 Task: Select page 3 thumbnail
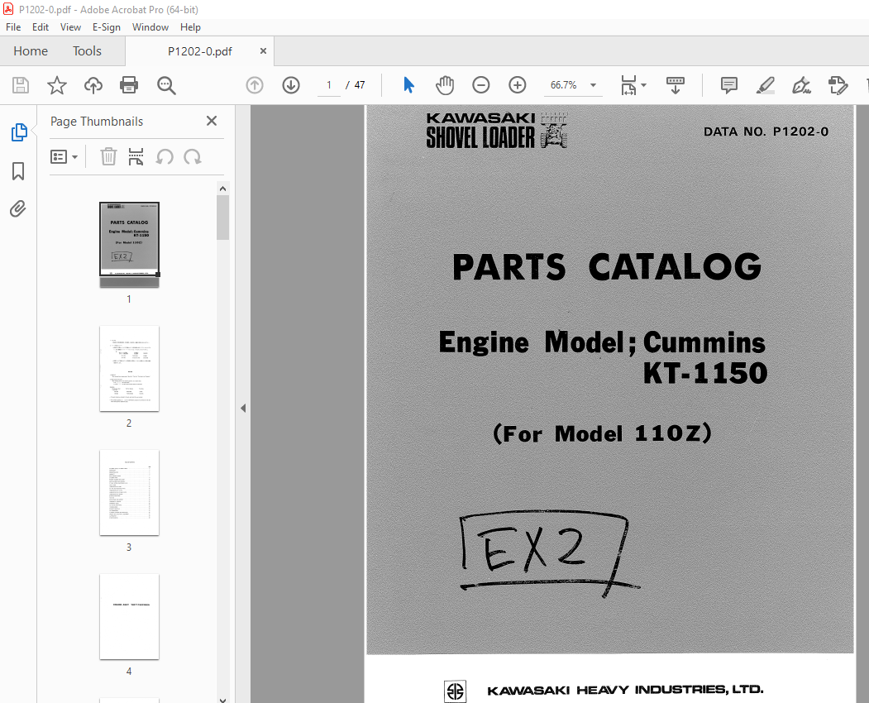click(x=129, y=493)
